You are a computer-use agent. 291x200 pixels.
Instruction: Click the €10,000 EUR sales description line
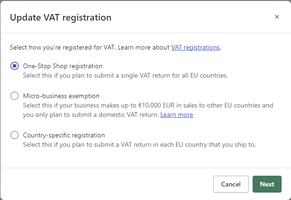148,105
